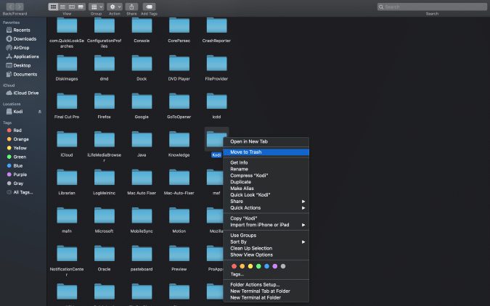Viewport: 490px width, 306px height.
Task: Select the Microsoft folder
Action: [104, 220]
